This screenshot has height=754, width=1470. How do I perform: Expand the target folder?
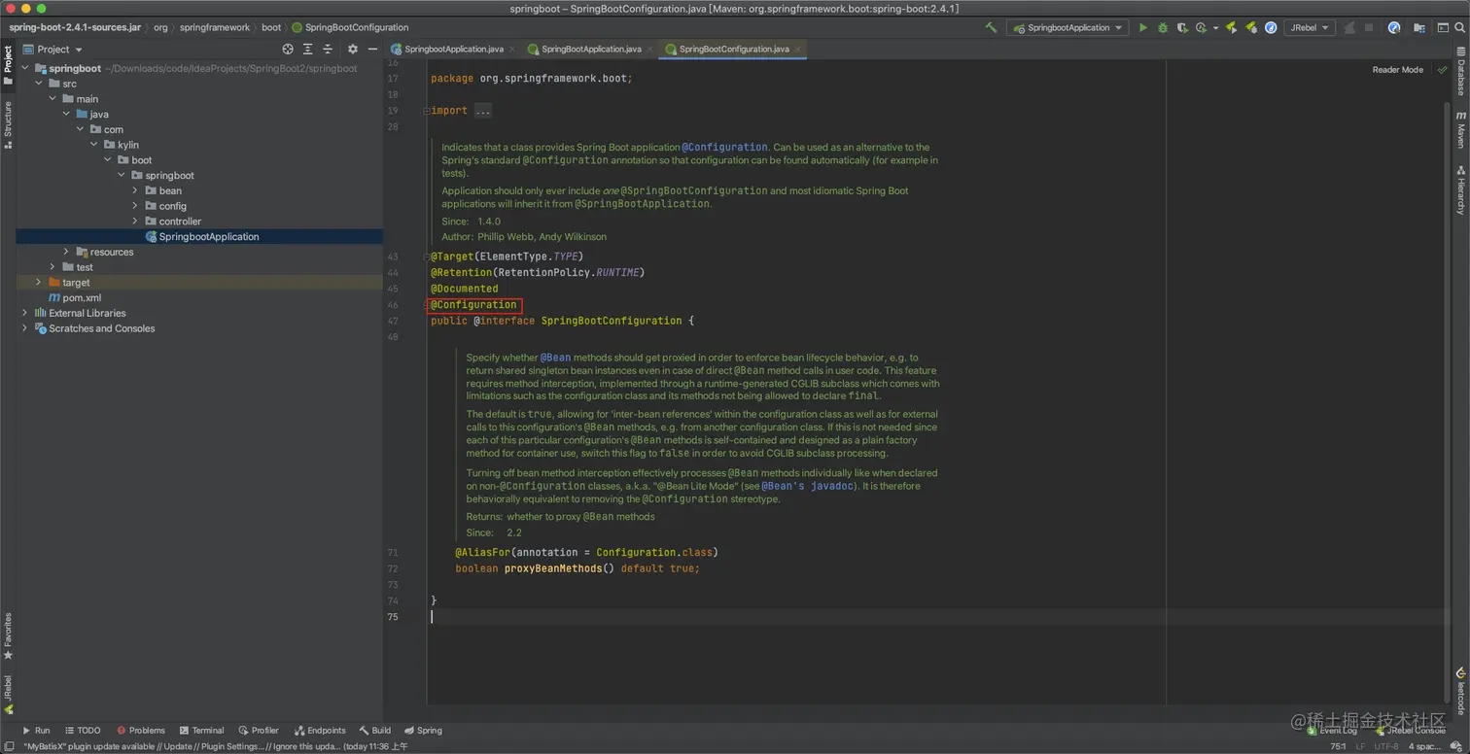pos(39,283)
